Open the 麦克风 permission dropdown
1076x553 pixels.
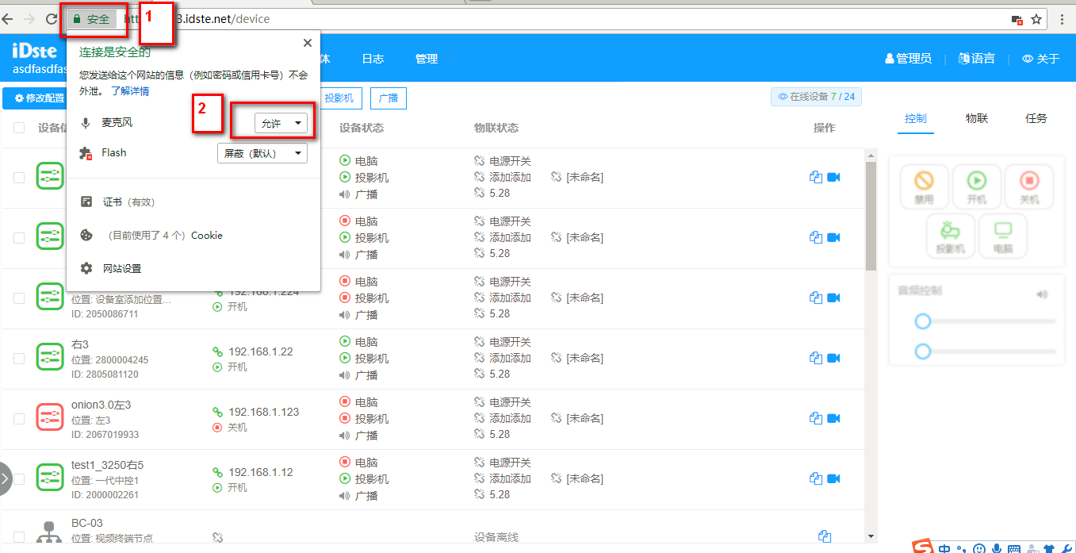pyautogui.click(x=281, y=124)
